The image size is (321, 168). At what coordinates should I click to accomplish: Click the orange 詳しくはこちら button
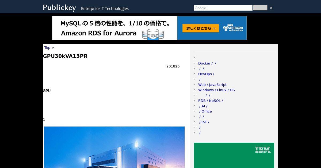click(201, 28)
